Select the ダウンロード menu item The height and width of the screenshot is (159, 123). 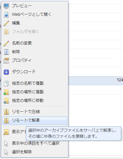pyautogui.click(x=35, y=72)
